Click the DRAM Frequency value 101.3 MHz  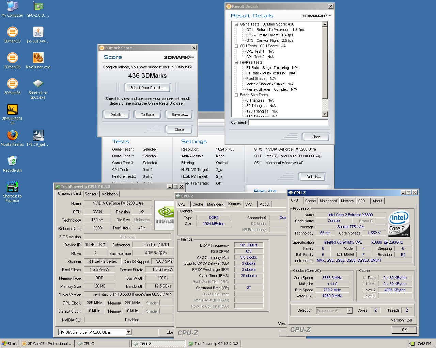tap(249, 245)
